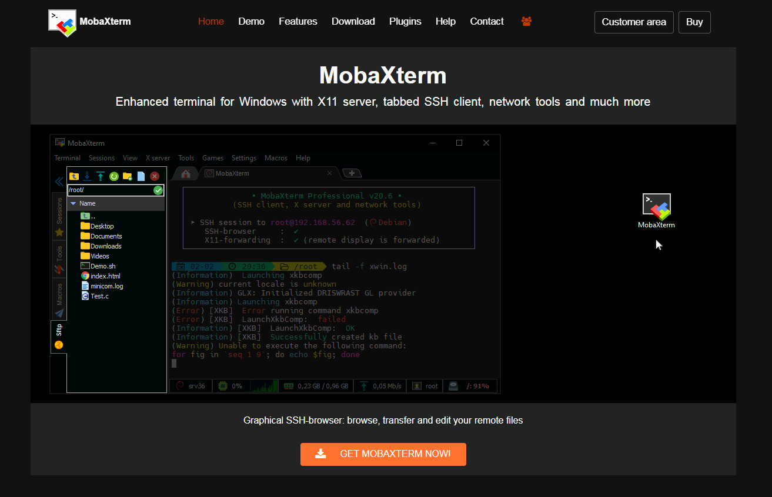Click the terminal icon next to Demo.sh
Image resolution: width=772 pixels, height=497 pixels.
click(x=85, y=266)
